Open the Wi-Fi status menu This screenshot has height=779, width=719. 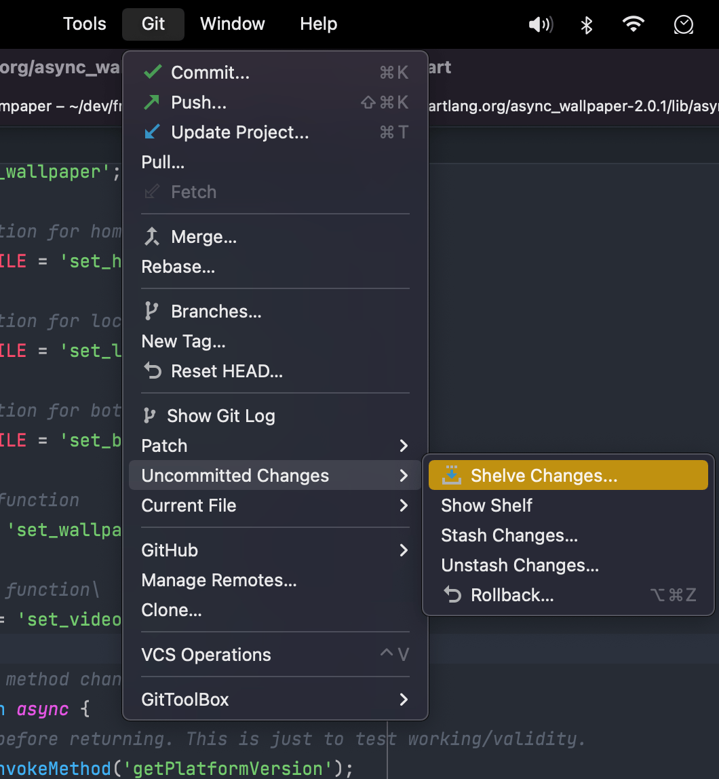tap(633, 25)
